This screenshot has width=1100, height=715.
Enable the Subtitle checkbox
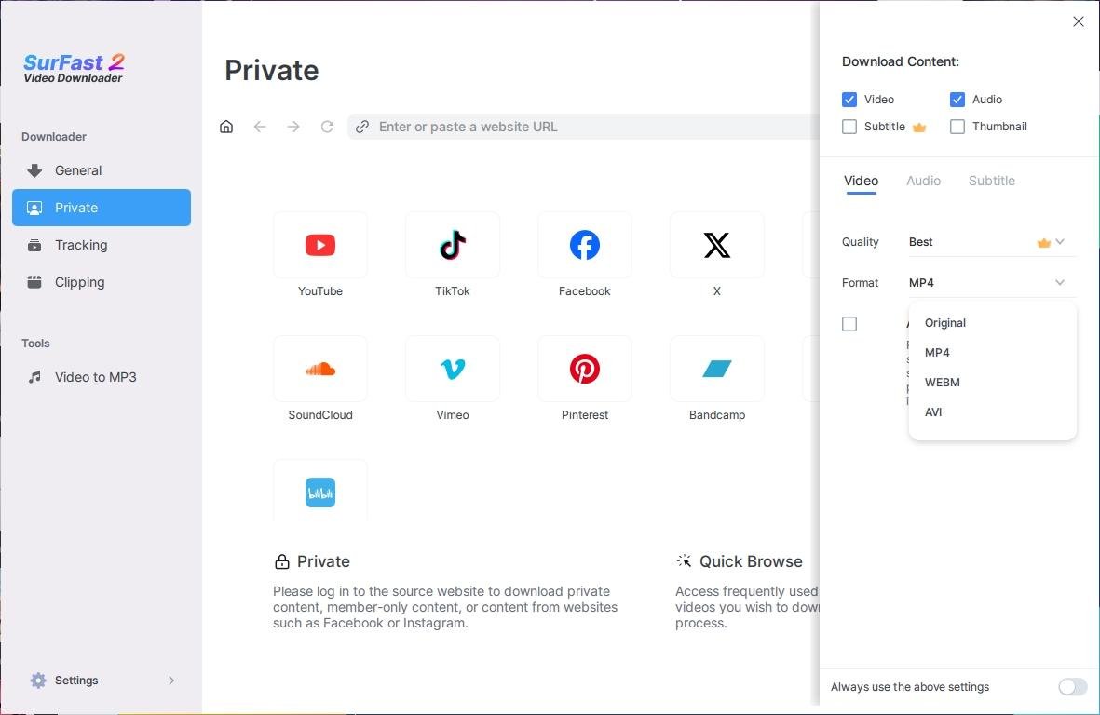[x=849, y=127]
